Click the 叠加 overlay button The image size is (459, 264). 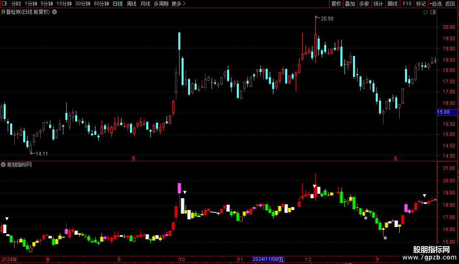tap(350, 4)
